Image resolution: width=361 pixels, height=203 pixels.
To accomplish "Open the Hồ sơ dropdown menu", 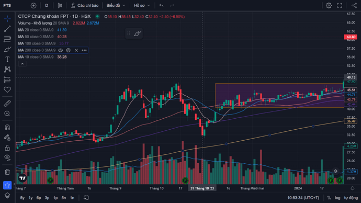I will 142,6.
